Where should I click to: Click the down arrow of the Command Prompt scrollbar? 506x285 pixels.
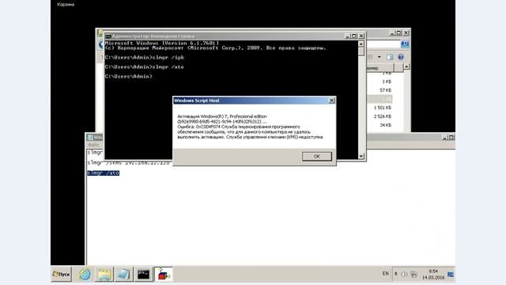[361, 157]
